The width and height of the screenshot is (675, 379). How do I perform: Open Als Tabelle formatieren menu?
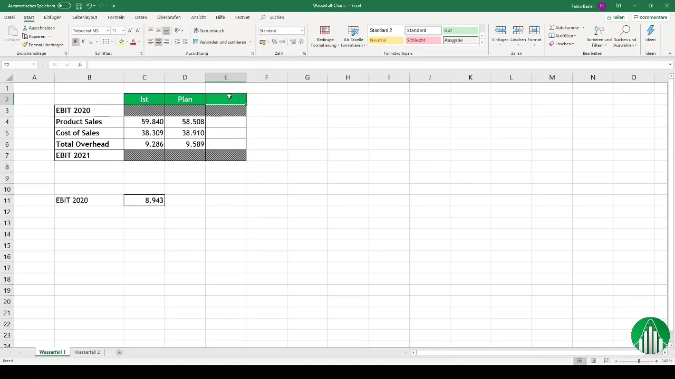point(354,36)
